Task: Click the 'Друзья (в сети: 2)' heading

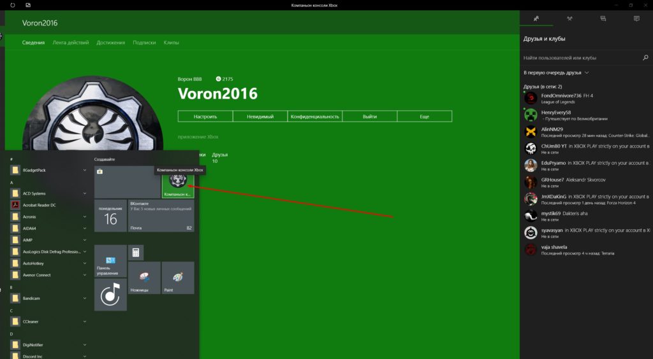Action: pyautogui.click(x=543, y=87)
